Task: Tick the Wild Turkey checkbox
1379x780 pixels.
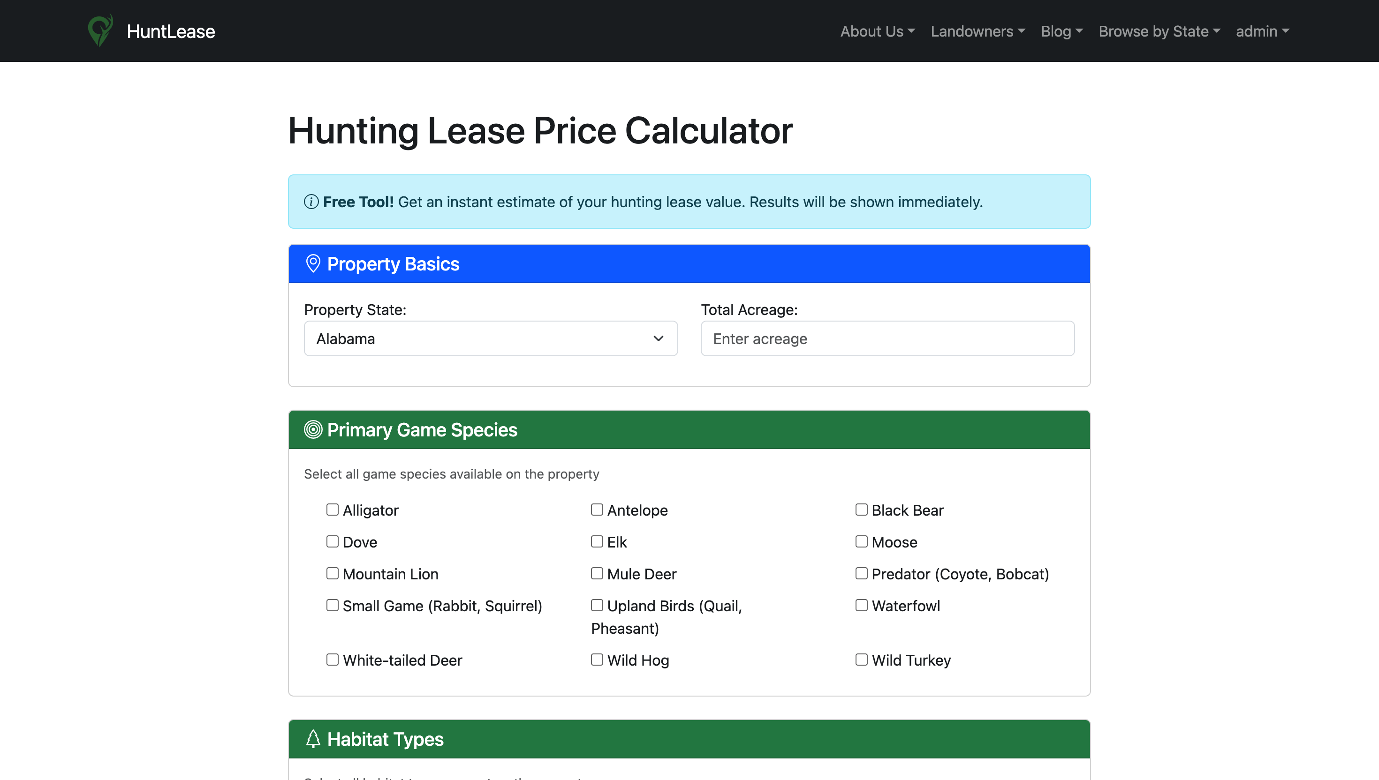Action: coord(861,660)
